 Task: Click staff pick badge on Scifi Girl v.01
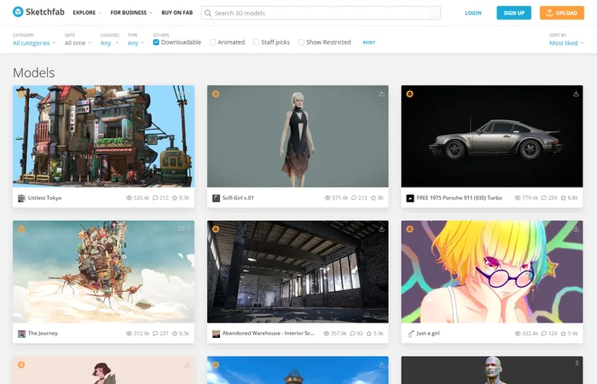pyautogui.click(x=216, y=94)
